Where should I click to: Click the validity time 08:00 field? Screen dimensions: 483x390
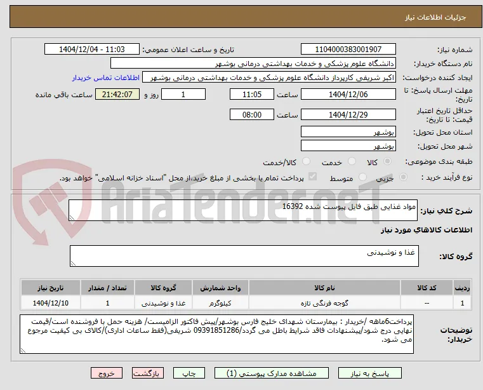[252, 115]
